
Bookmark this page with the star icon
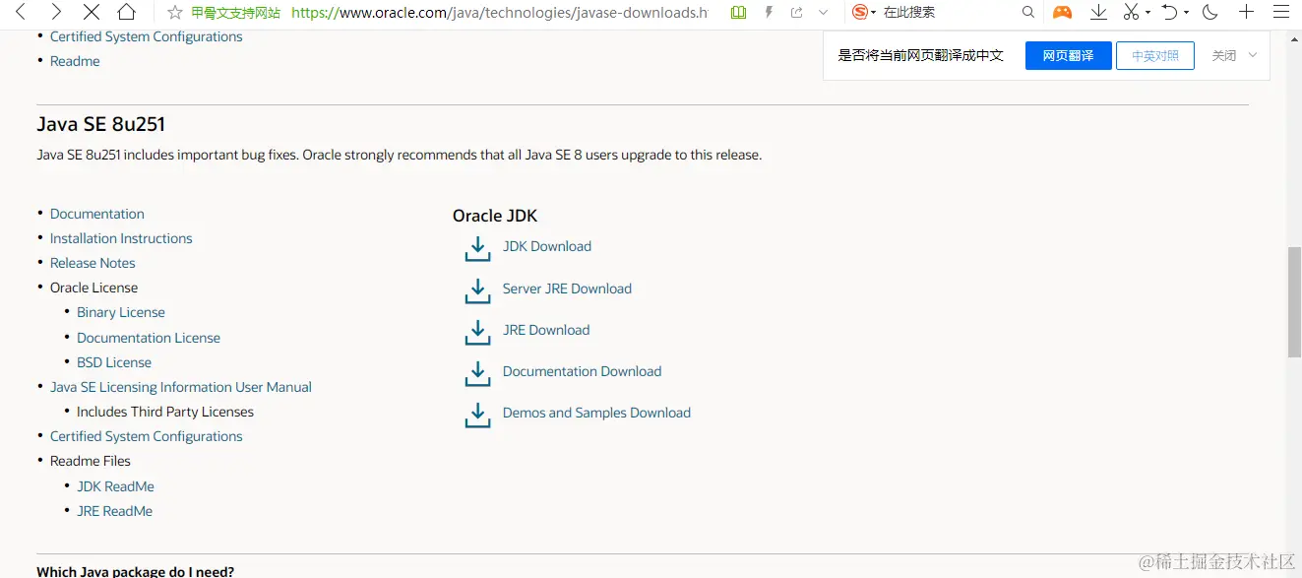tap(174, 13)
